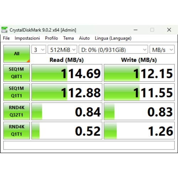
Task: Open the Impostazioni menu
Action: [x=27, y=38]
